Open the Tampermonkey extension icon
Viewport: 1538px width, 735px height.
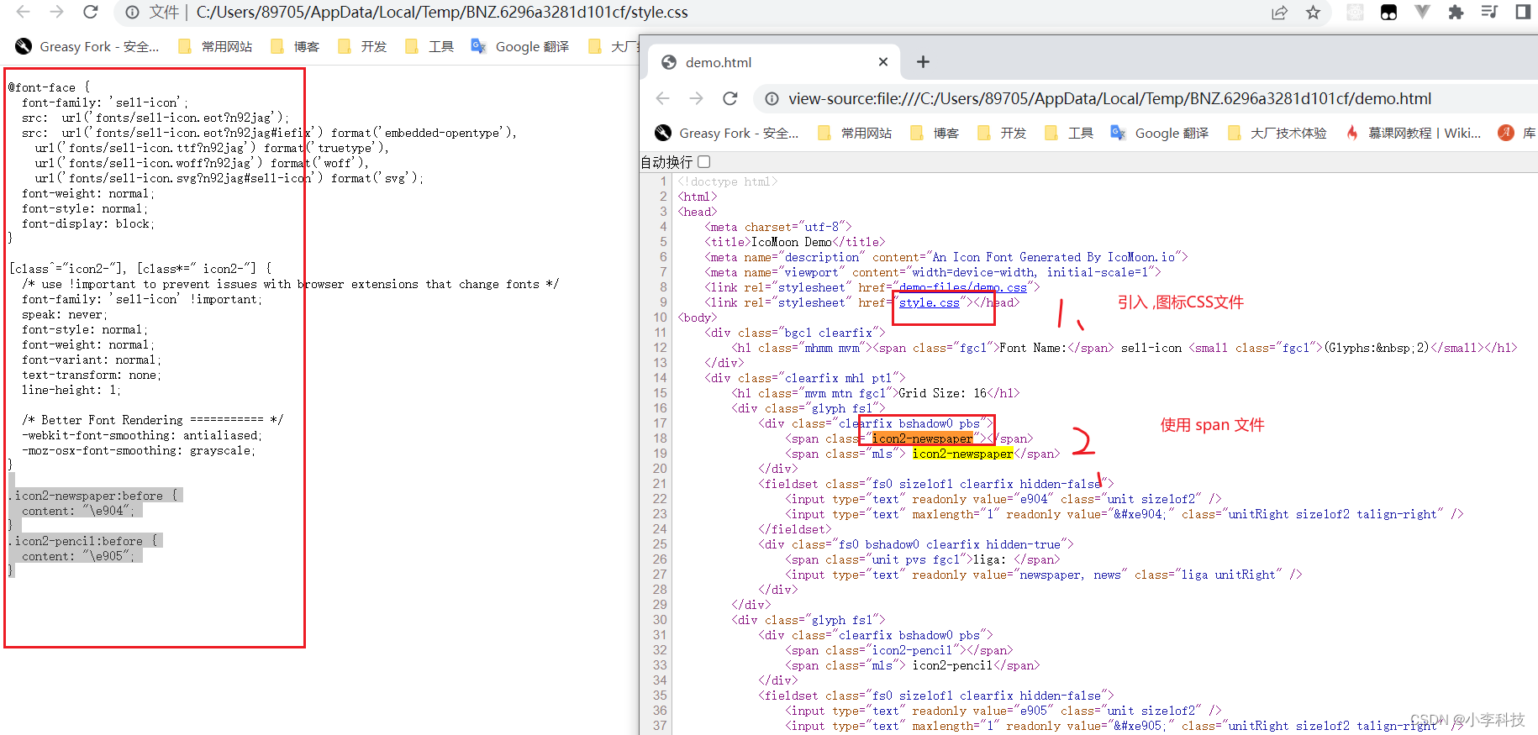tap(1388, 13)
